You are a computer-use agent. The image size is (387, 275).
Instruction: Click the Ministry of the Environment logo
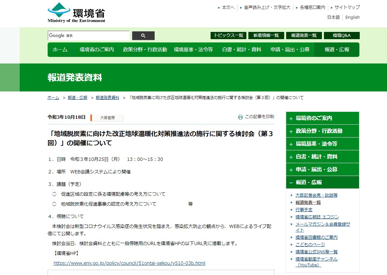click(76, 13)
